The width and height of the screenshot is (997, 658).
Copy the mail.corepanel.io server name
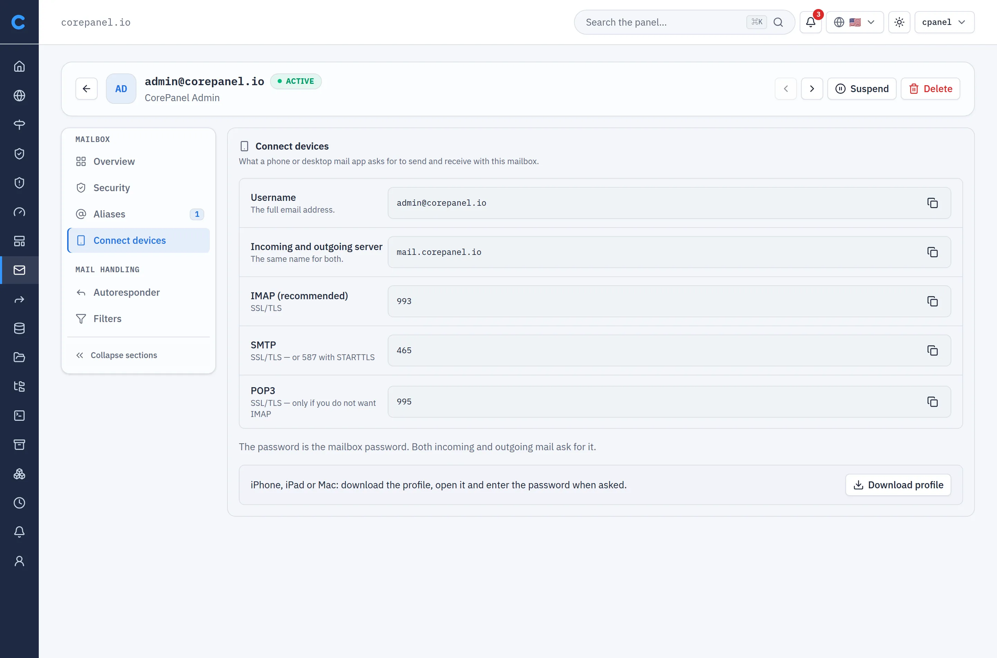tap(932, 252)
